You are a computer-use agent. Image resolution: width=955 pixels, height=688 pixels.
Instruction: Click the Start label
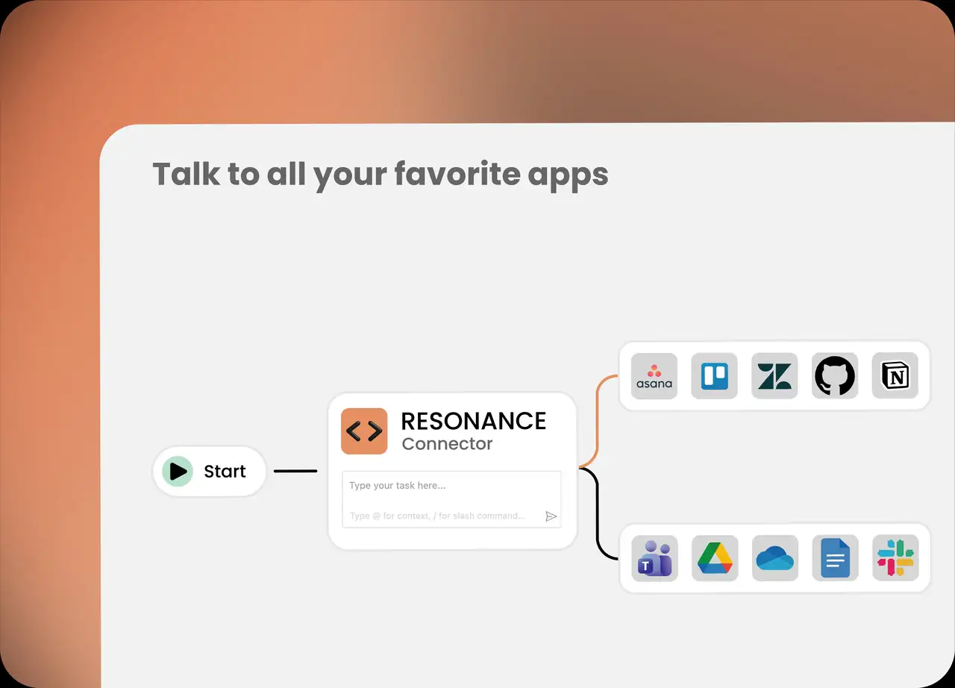point(225,472)
